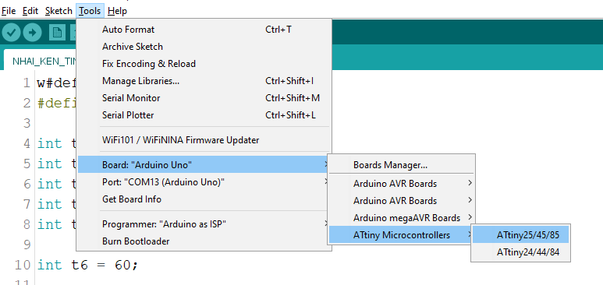Viewport: 603px width, 285px height.
Task: Launch the Serial Monitor
Action: (204, 98)
